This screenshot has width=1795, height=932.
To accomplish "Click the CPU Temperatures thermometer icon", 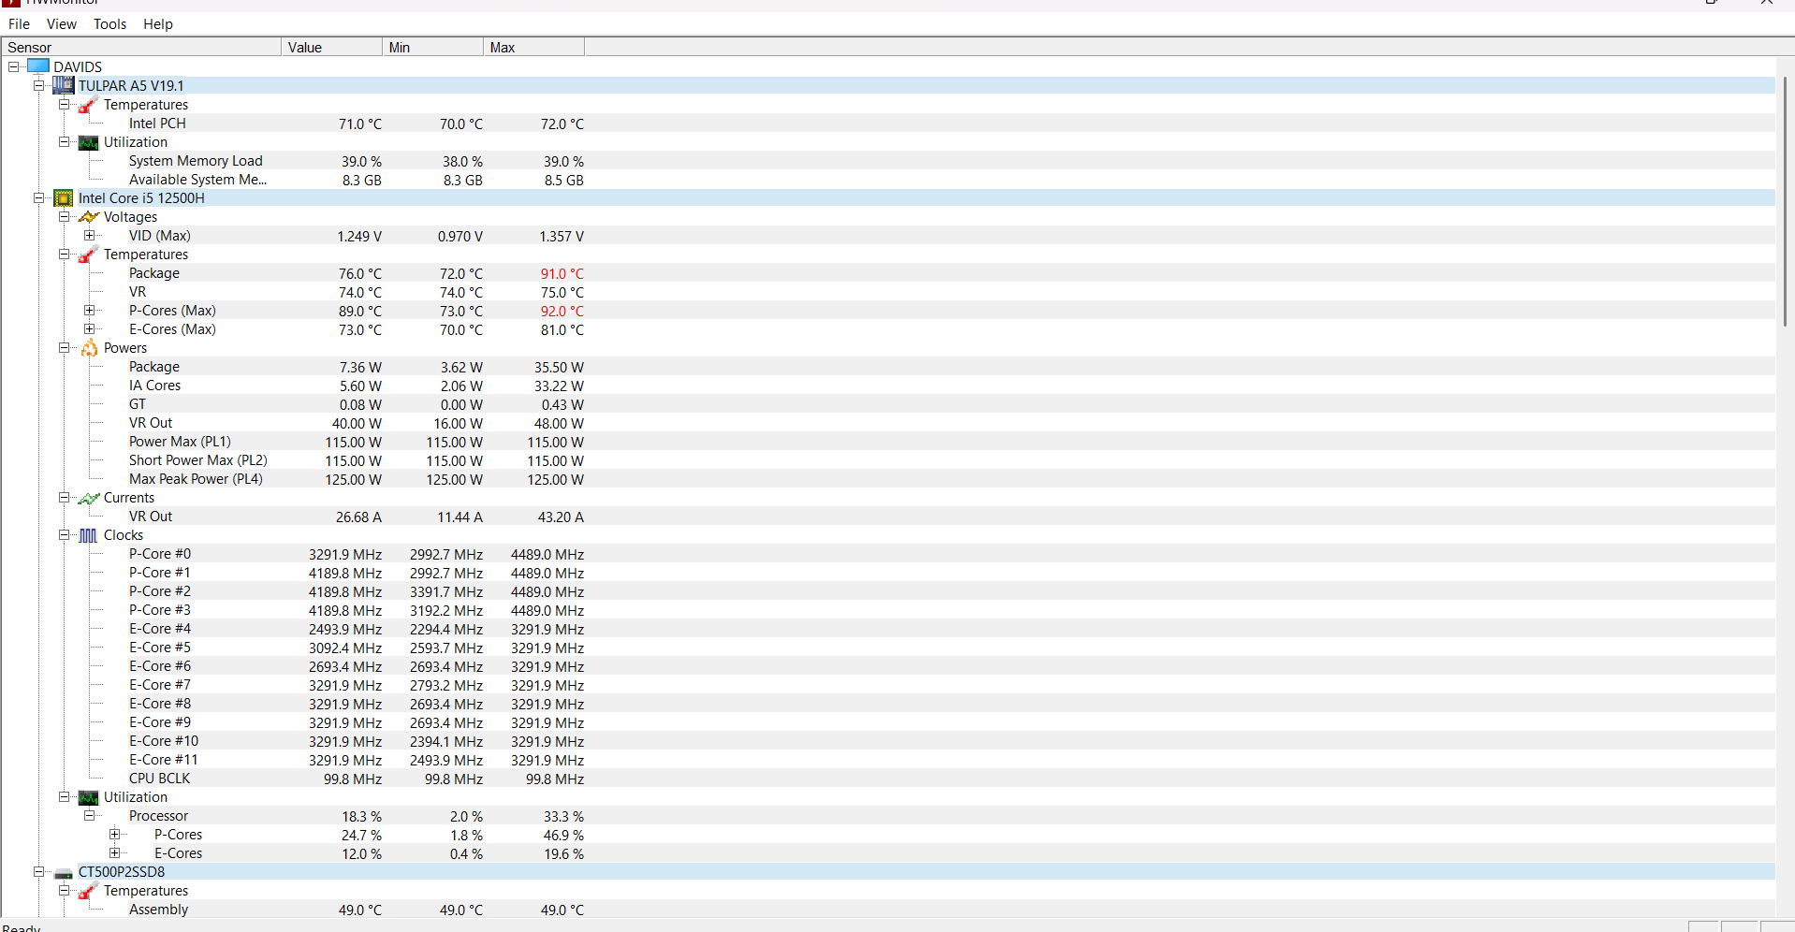I will click(88, 255).
